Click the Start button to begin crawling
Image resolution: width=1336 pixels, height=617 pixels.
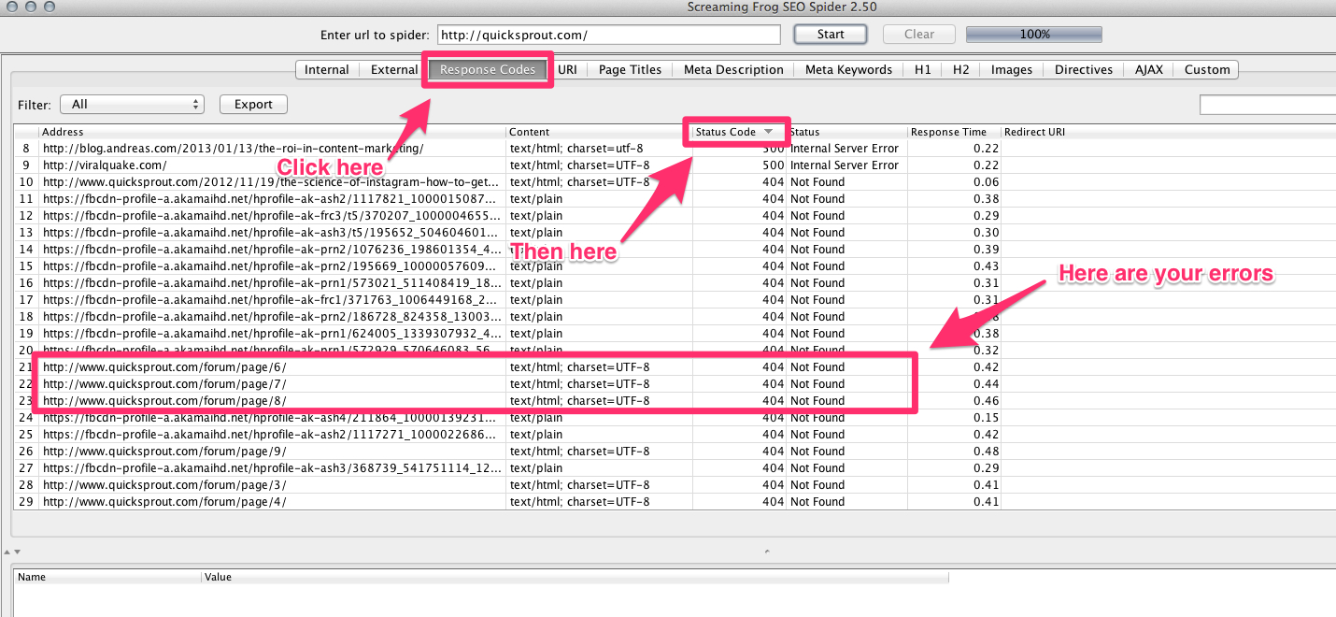(830, 35)
